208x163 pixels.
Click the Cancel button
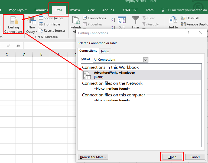pyautogui.click(x=195, y=157)
